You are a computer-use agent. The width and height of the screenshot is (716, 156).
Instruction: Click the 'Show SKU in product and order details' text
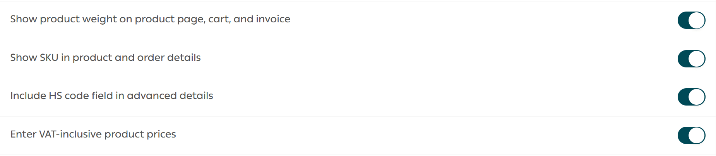[105, 58]
